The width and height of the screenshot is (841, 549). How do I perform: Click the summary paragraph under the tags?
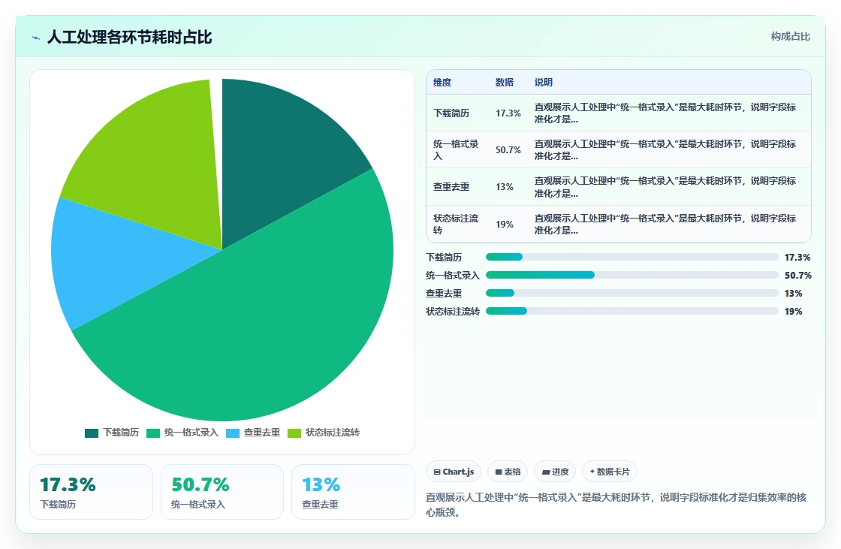click(x=616, y=505)
